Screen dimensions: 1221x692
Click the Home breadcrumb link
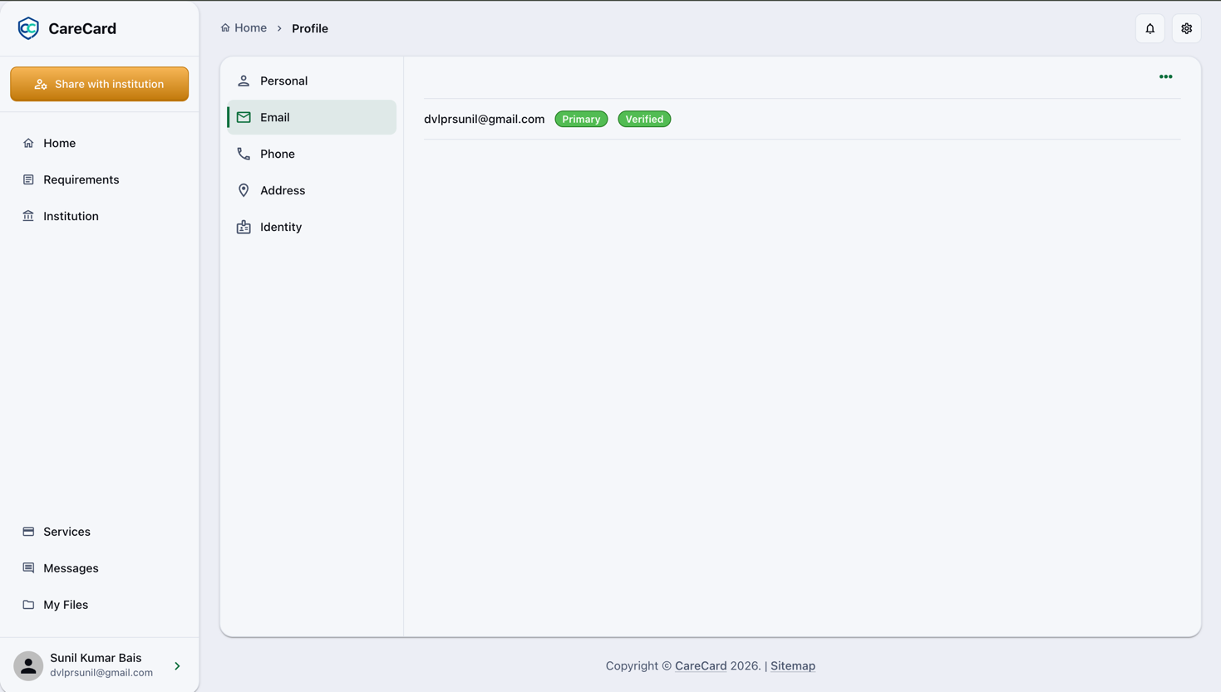pos(244,28)
